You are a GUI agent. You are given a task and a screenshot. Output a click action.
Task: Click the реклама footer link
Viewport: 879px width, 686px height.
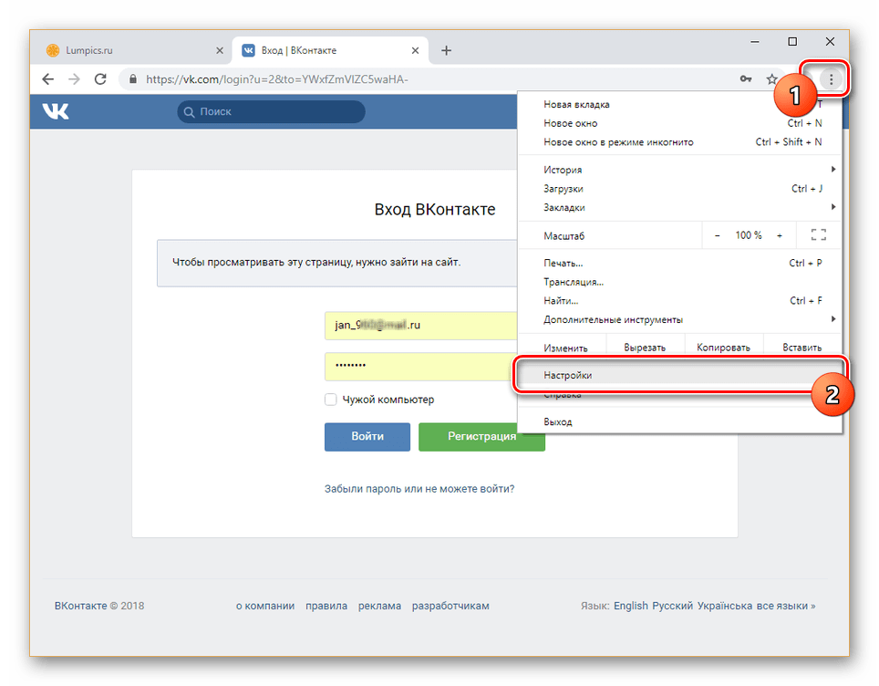(379, 606)
